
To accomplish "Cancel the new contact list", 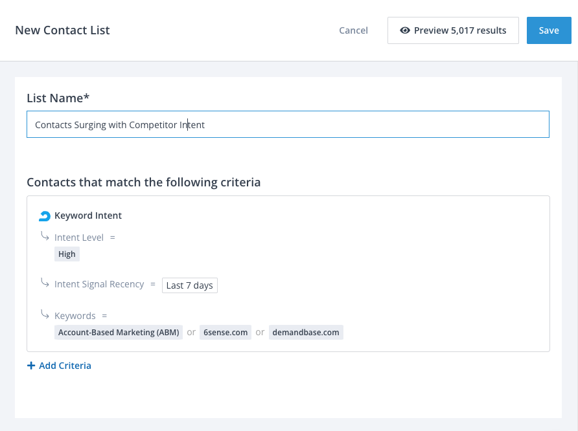I will point(353,30).
